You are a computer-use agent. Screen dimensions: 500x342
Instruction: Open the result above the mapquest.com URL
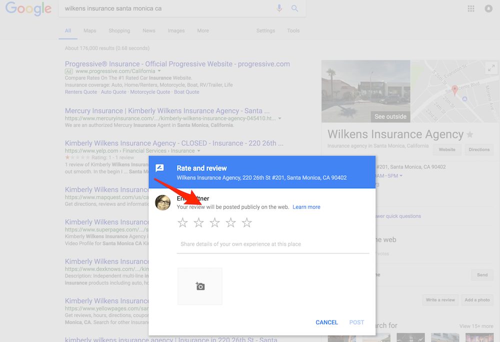107,190
